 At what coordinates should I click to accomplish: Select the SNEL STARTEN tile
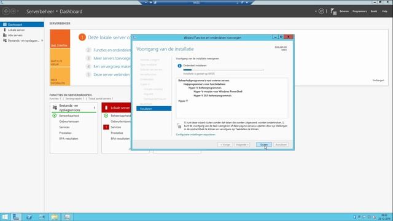pyautogui.click(x=60, y=39)
